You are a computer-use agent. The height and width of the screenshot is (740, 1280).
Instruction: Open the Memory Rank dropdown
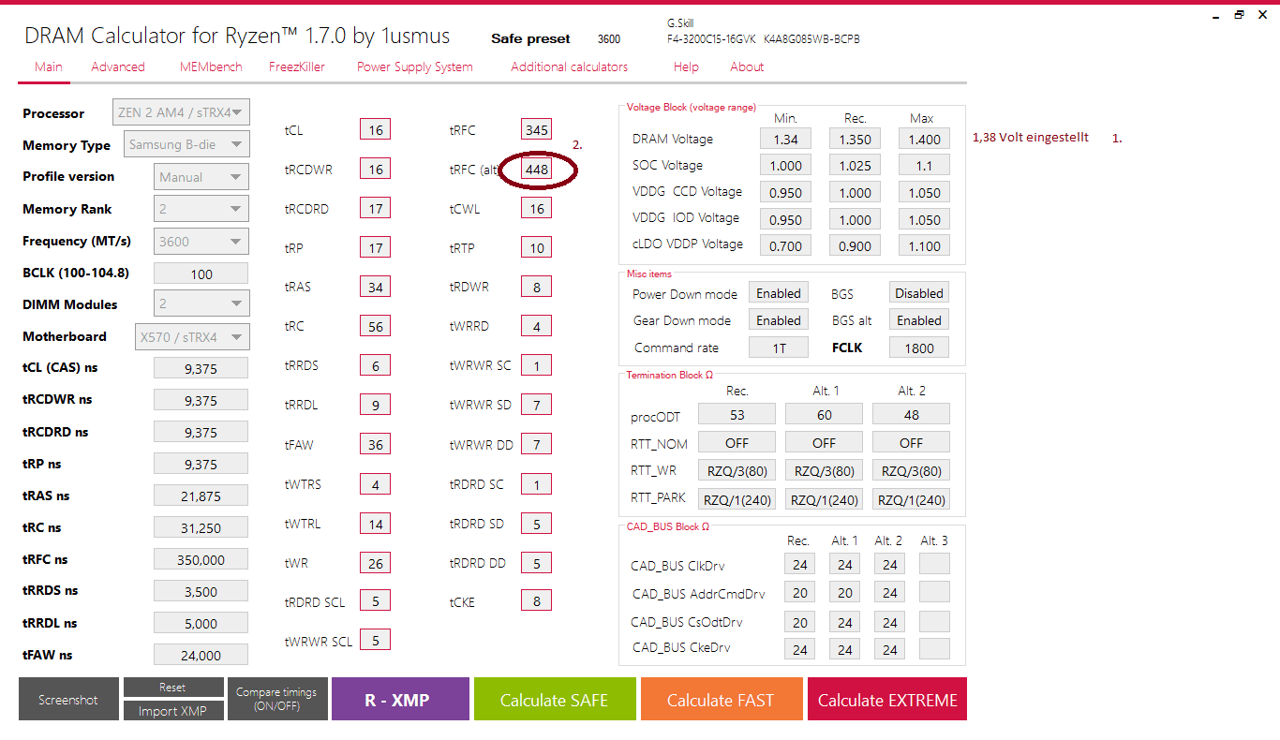pos(201,209)
